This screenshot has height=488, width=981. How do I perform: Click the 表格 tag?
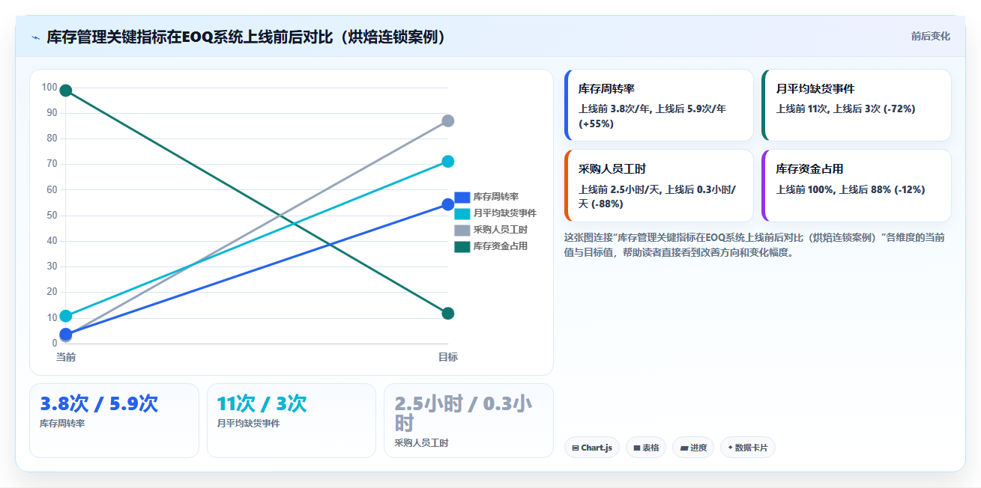(646, 448)
